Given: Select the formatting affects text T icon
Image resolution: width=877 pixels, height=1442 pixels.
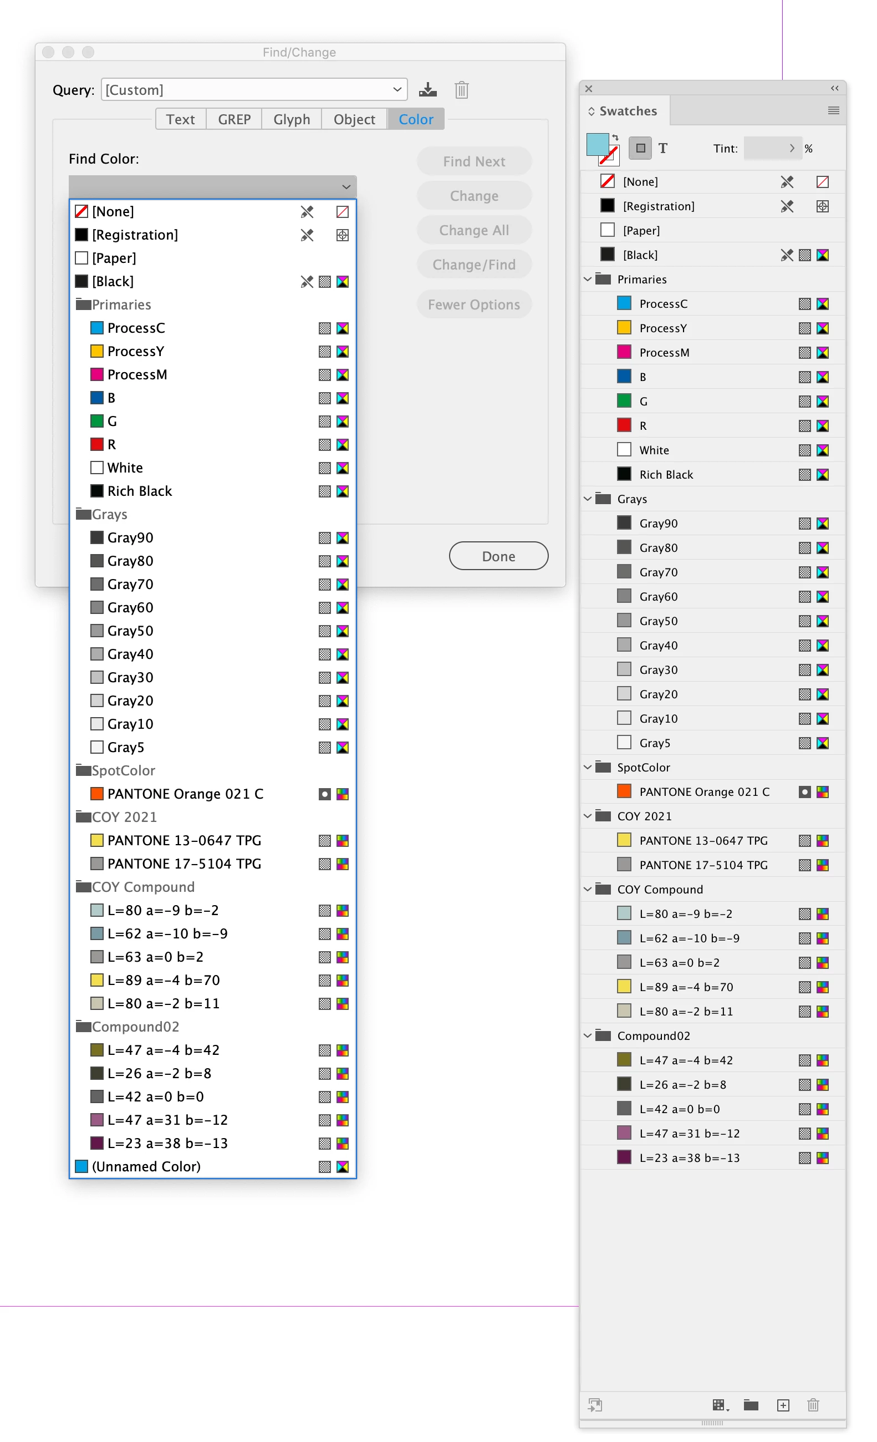Looking at the screenshot, I should pos(662,148).
